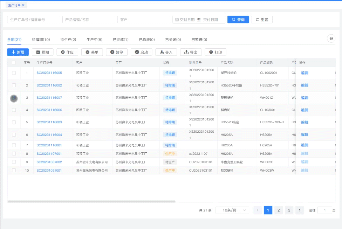Click the 排期 scheduling button
Viewport: 342px width, 229px height.
42,52
